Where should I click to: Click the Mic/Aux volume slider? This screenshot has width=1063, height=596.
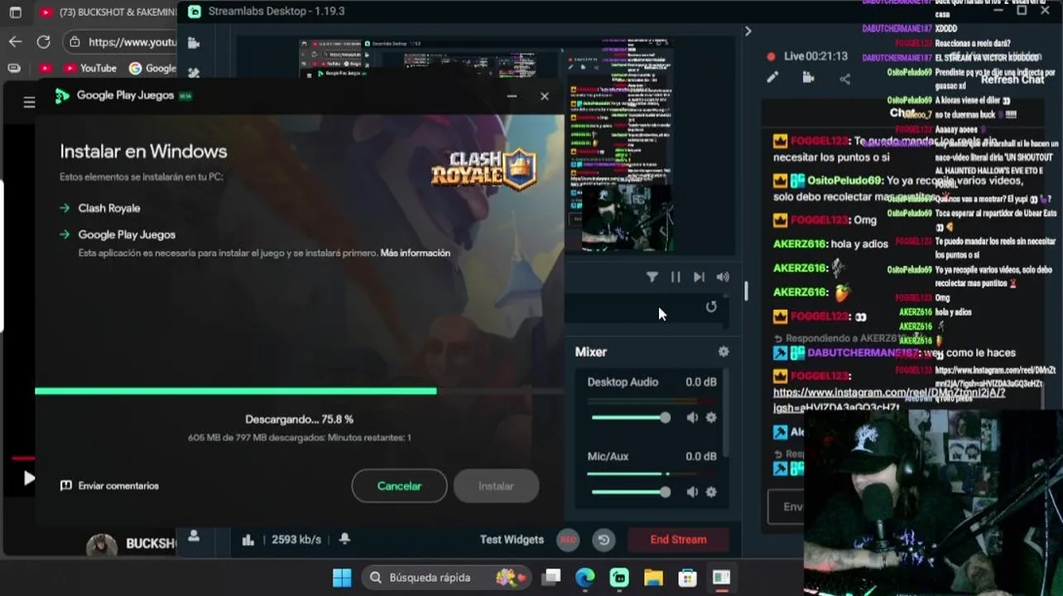point(630,492)
